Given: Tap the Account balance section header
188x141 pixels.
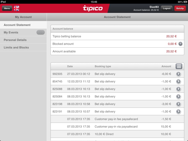Looking at the screenshot, I should 117,29.
